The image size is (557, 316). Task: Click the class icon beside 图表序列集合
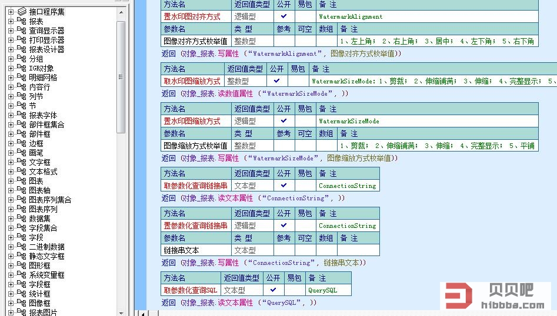coord(22,200)
